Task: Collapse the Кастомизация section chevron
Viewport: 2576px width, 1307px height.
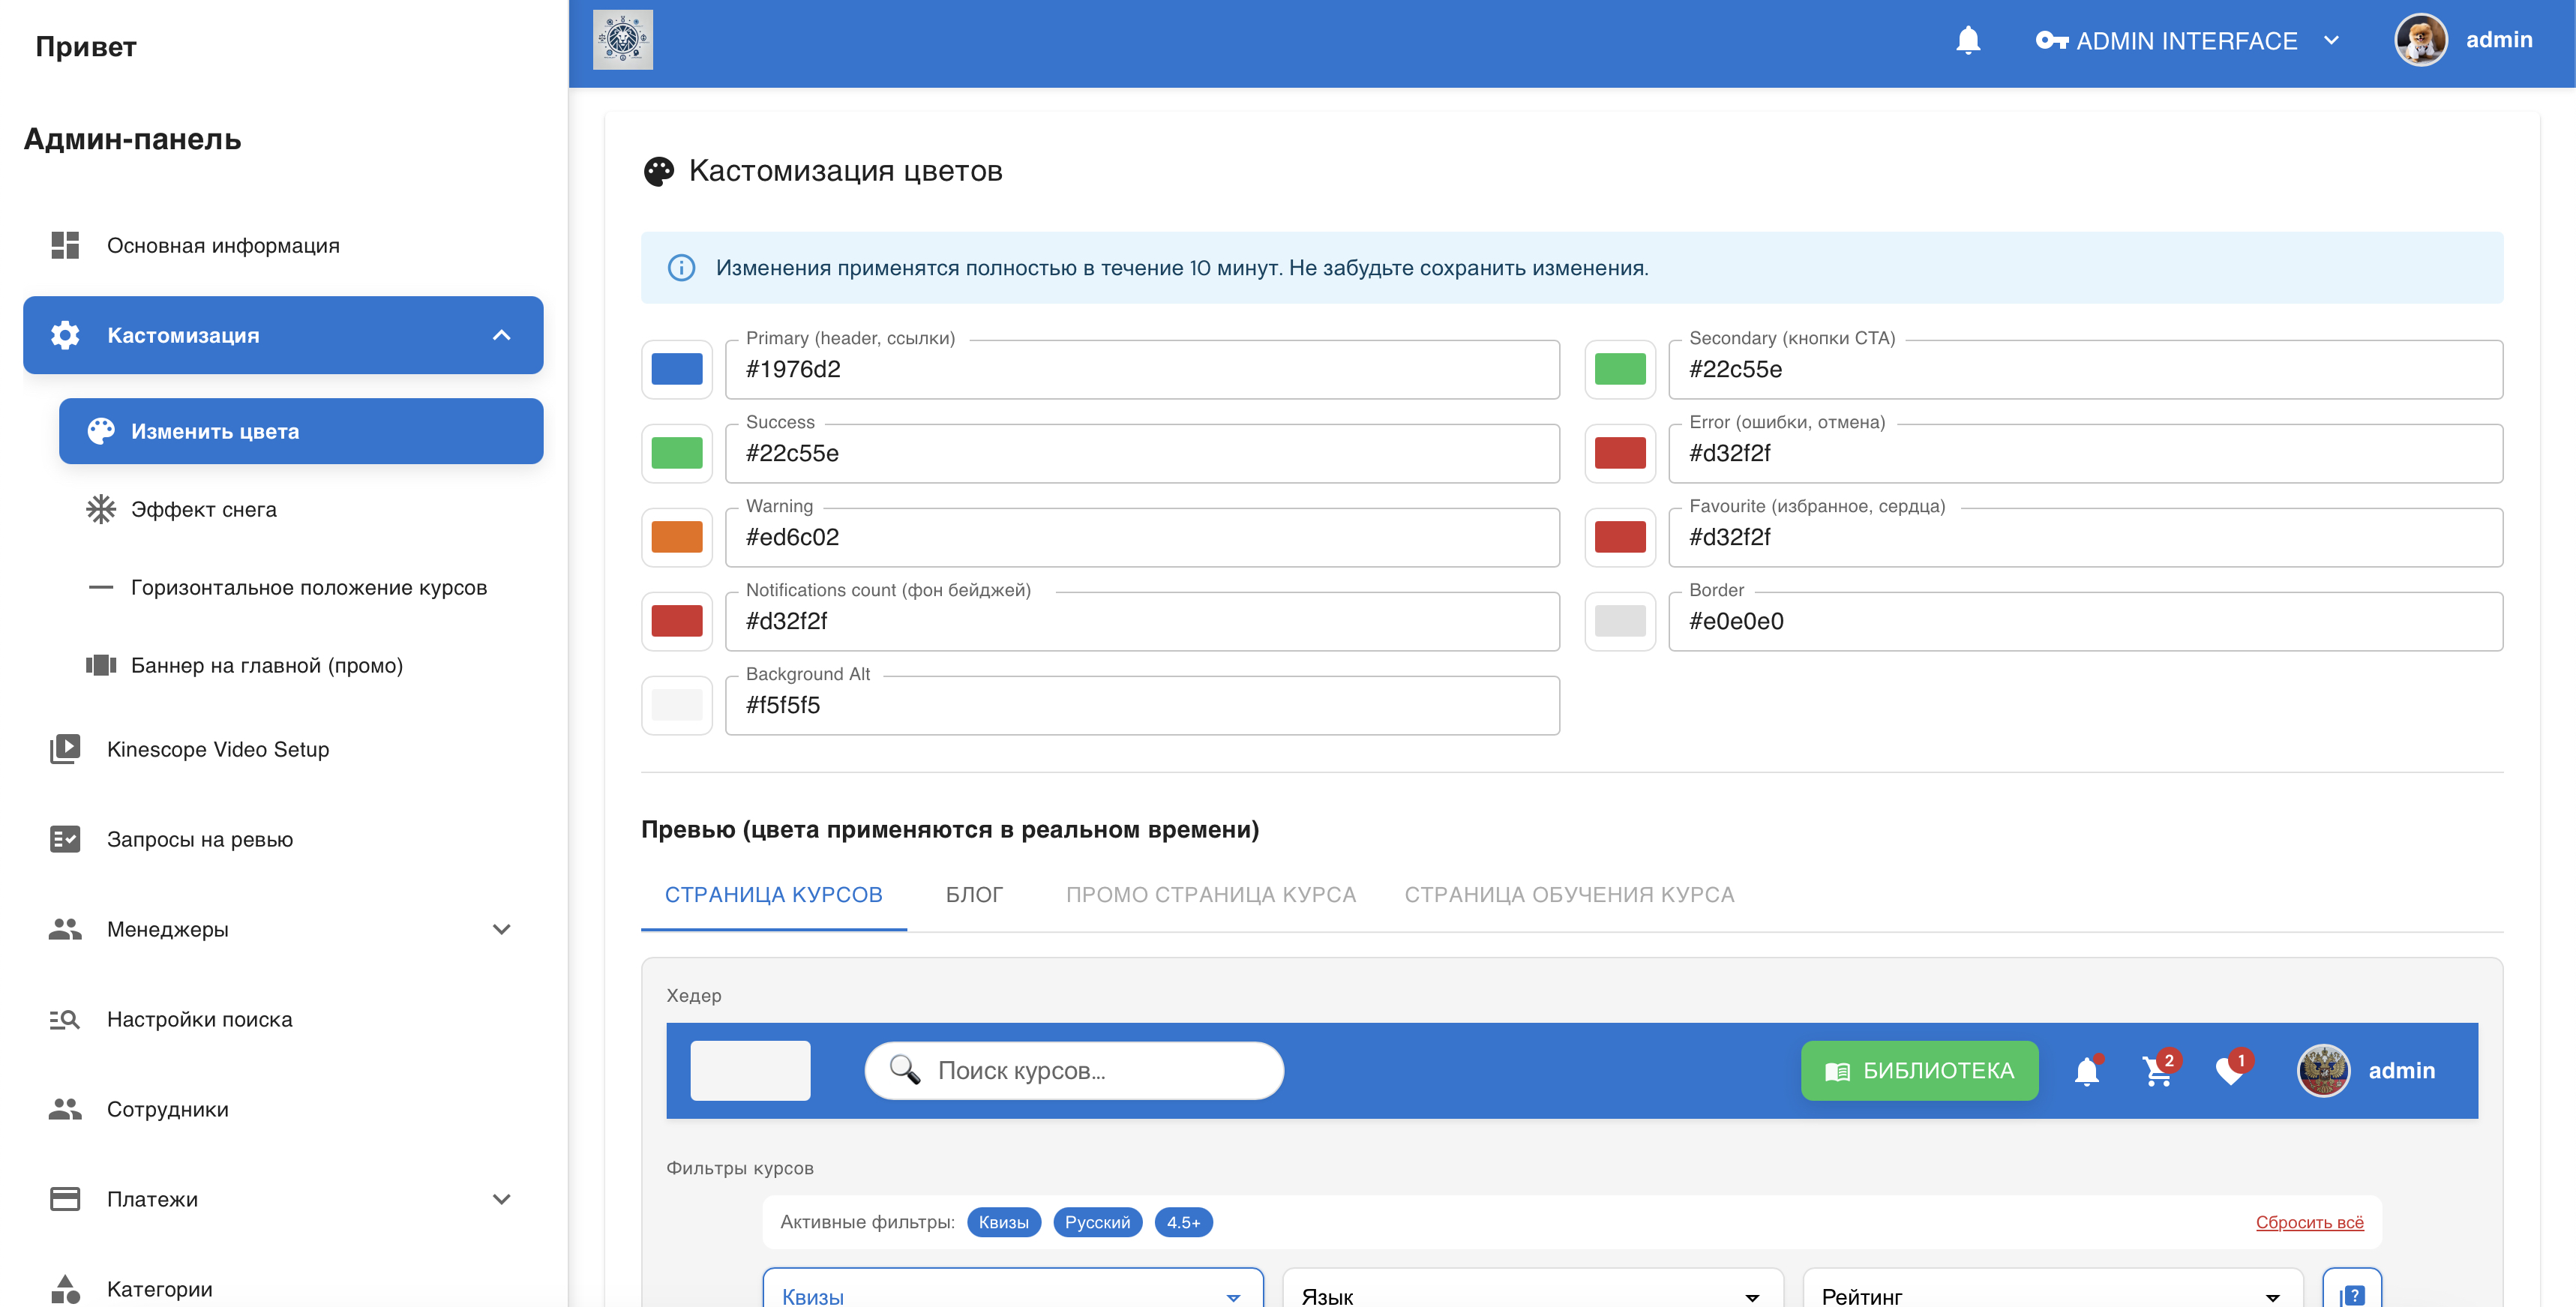Action: [x=502, y=335]
